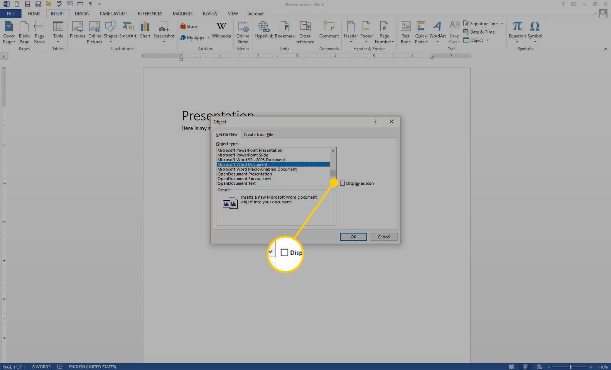The width and height of the screenshot is (611, 370).
Task: Select the Create New tab
Action: point(227,134)
